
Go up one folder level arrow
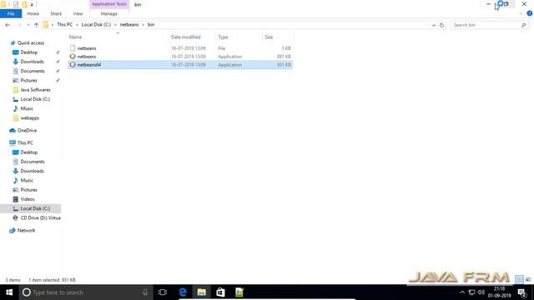point(37,25)
